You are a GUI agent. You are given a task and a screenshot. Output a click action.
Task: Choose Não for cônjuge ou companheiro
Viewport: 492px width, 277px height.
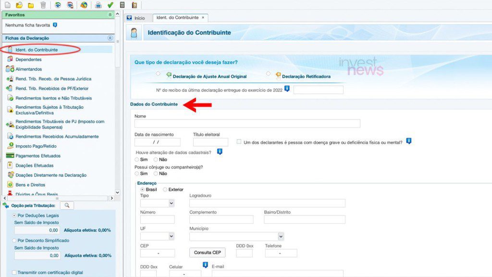(156, 173)
